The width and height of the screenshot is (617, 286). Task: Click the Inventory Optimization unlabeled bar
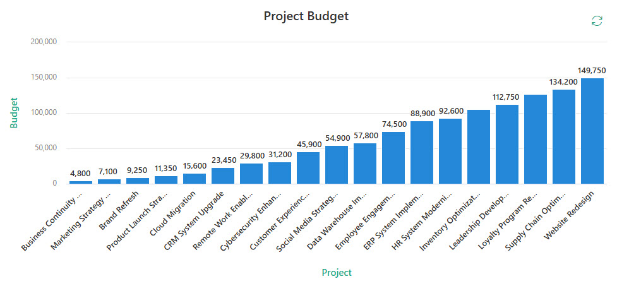pyautogui.click(x=478, y=146)
